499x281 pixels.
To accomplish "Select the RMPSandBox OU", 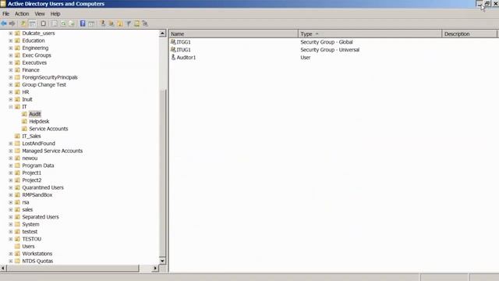I will point(37,194).
